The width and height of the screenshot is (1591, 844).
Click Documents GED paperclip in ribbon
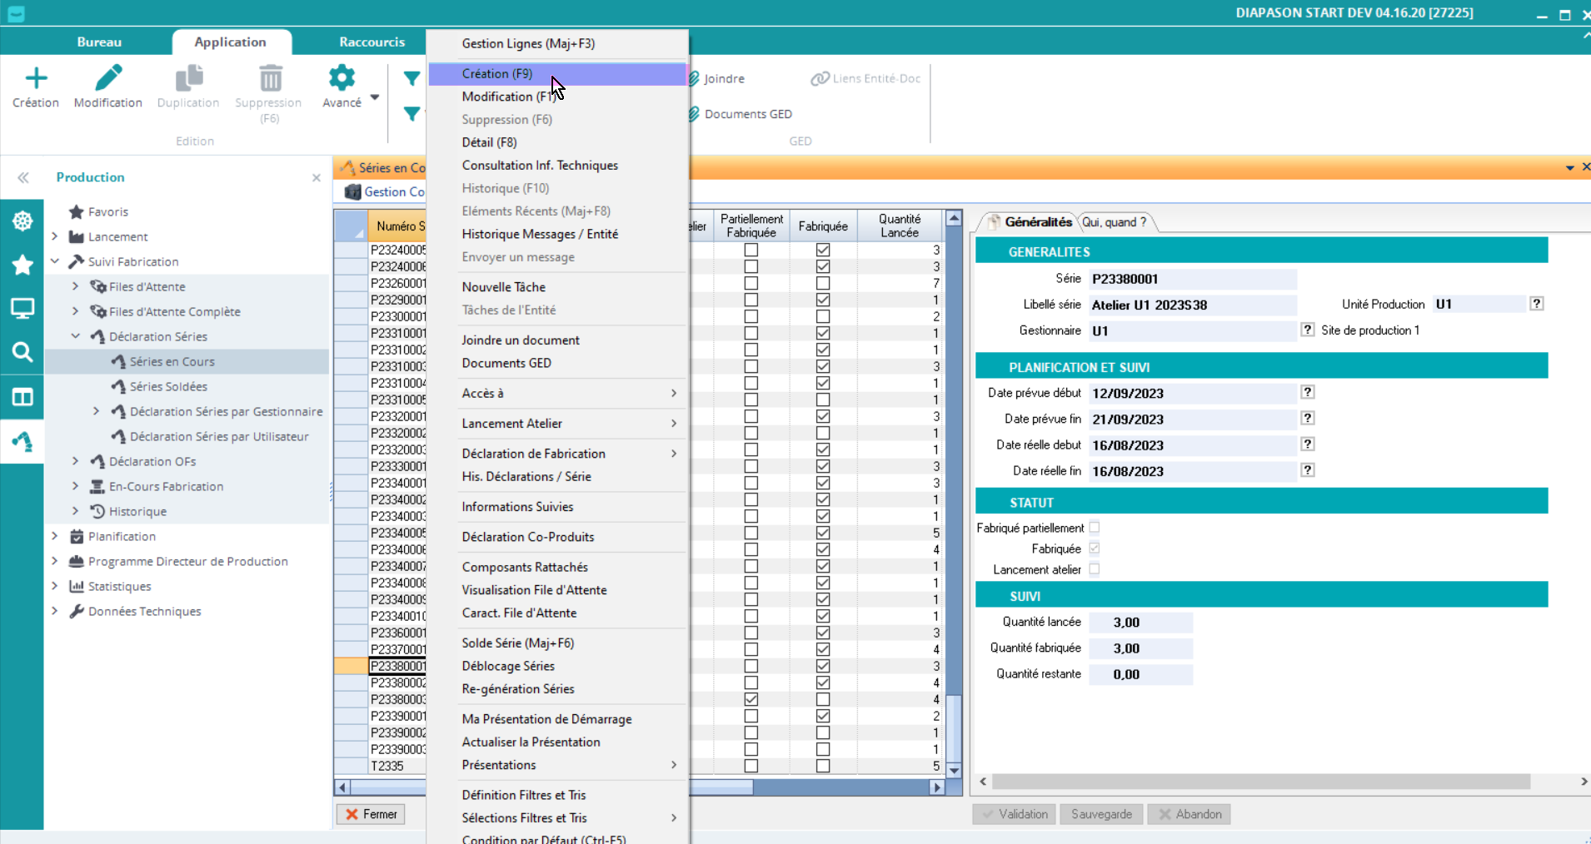pyautogui.click(x=693, y=114)
